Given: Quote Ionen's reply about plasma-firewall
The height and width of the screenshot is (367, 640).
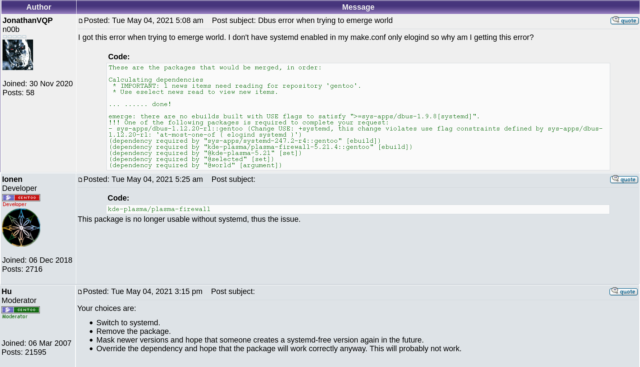Looking at the screenshot, I should point(624,179).
